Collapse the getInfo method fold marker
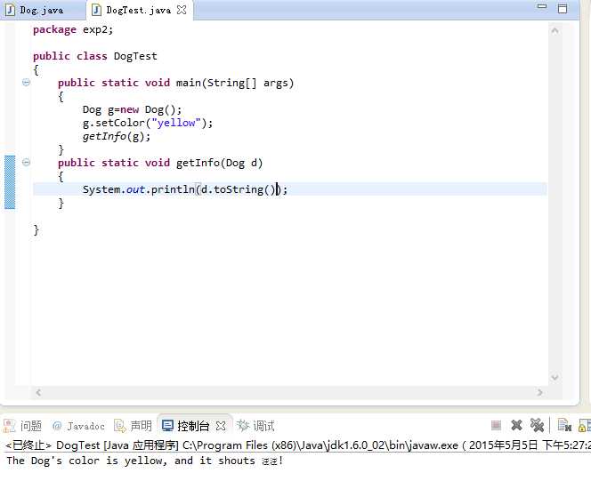 click(26, 162)
